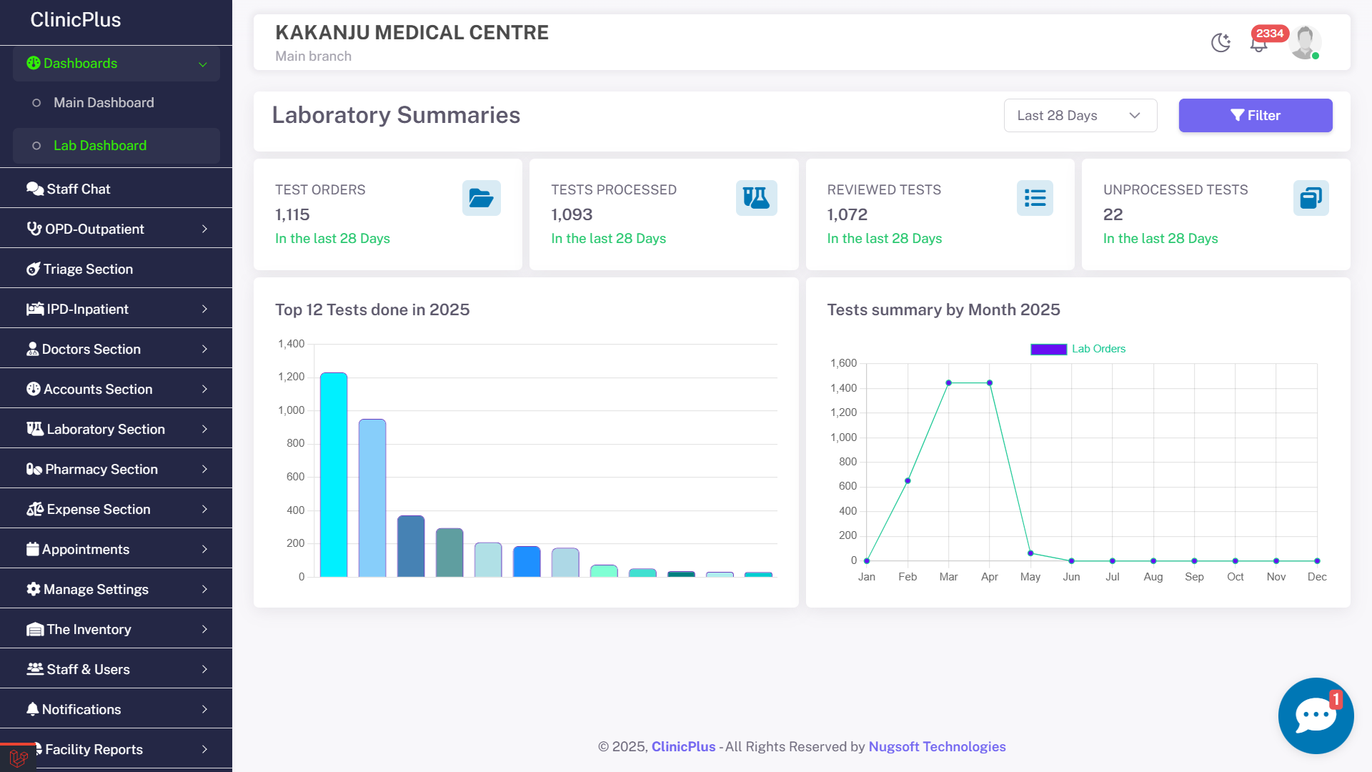This screenshot has height=772, width=1372.
Task: Click the Unprocessed Tests copy icon
Action: (x=1311, y=198)
